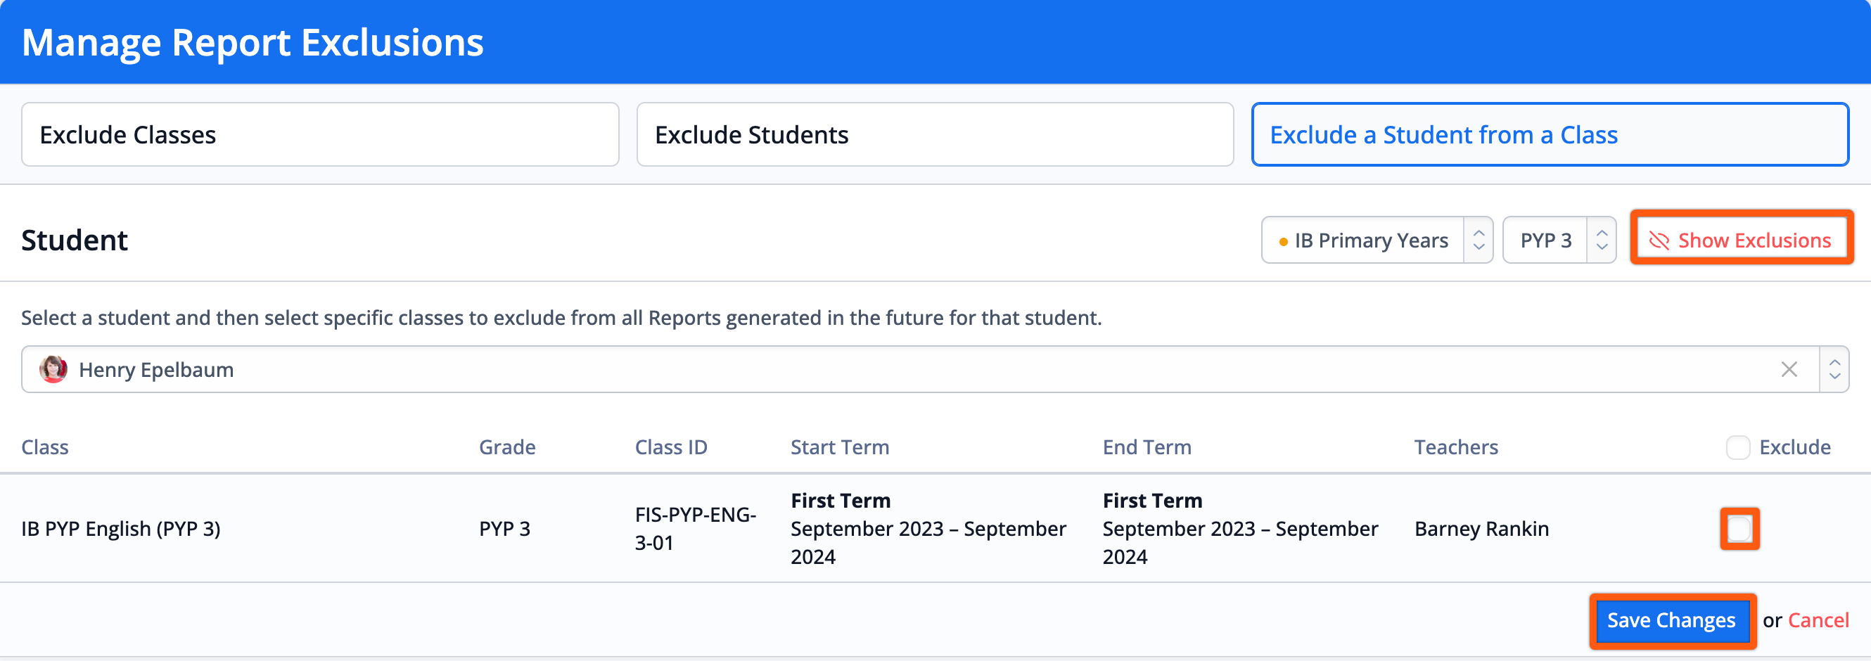Open the PYP 3 grade dropdown
This screenshot has width=1871, height=661.
coord(1559,240)
